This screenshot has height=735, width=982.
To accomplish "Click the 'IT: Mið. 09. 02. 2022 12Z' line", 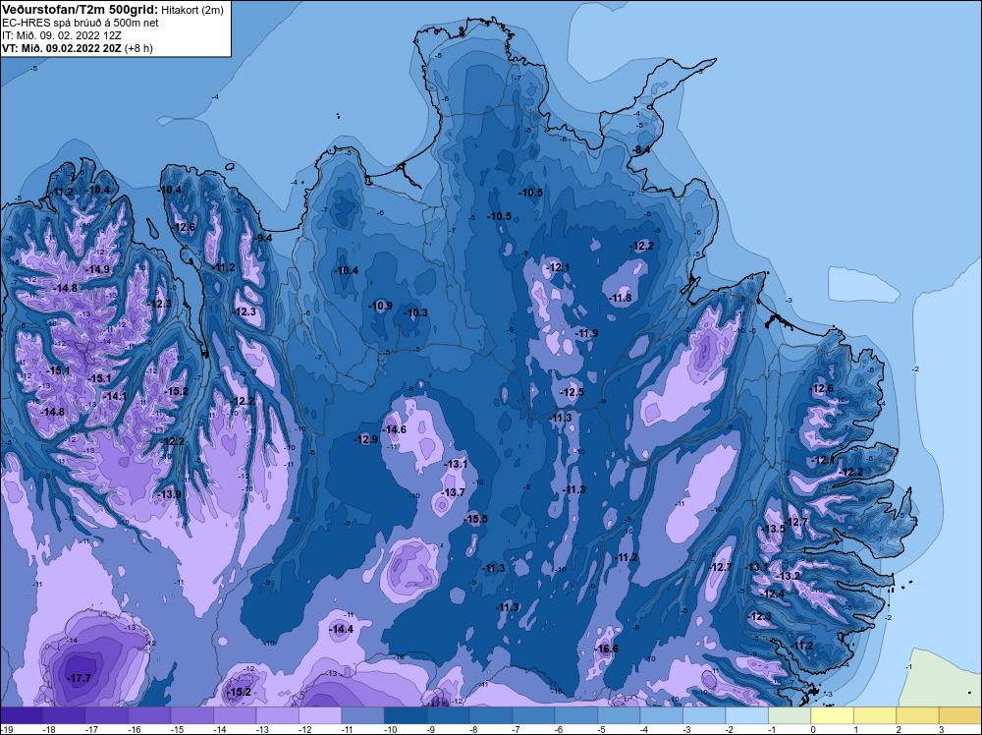I will point(62,35).
